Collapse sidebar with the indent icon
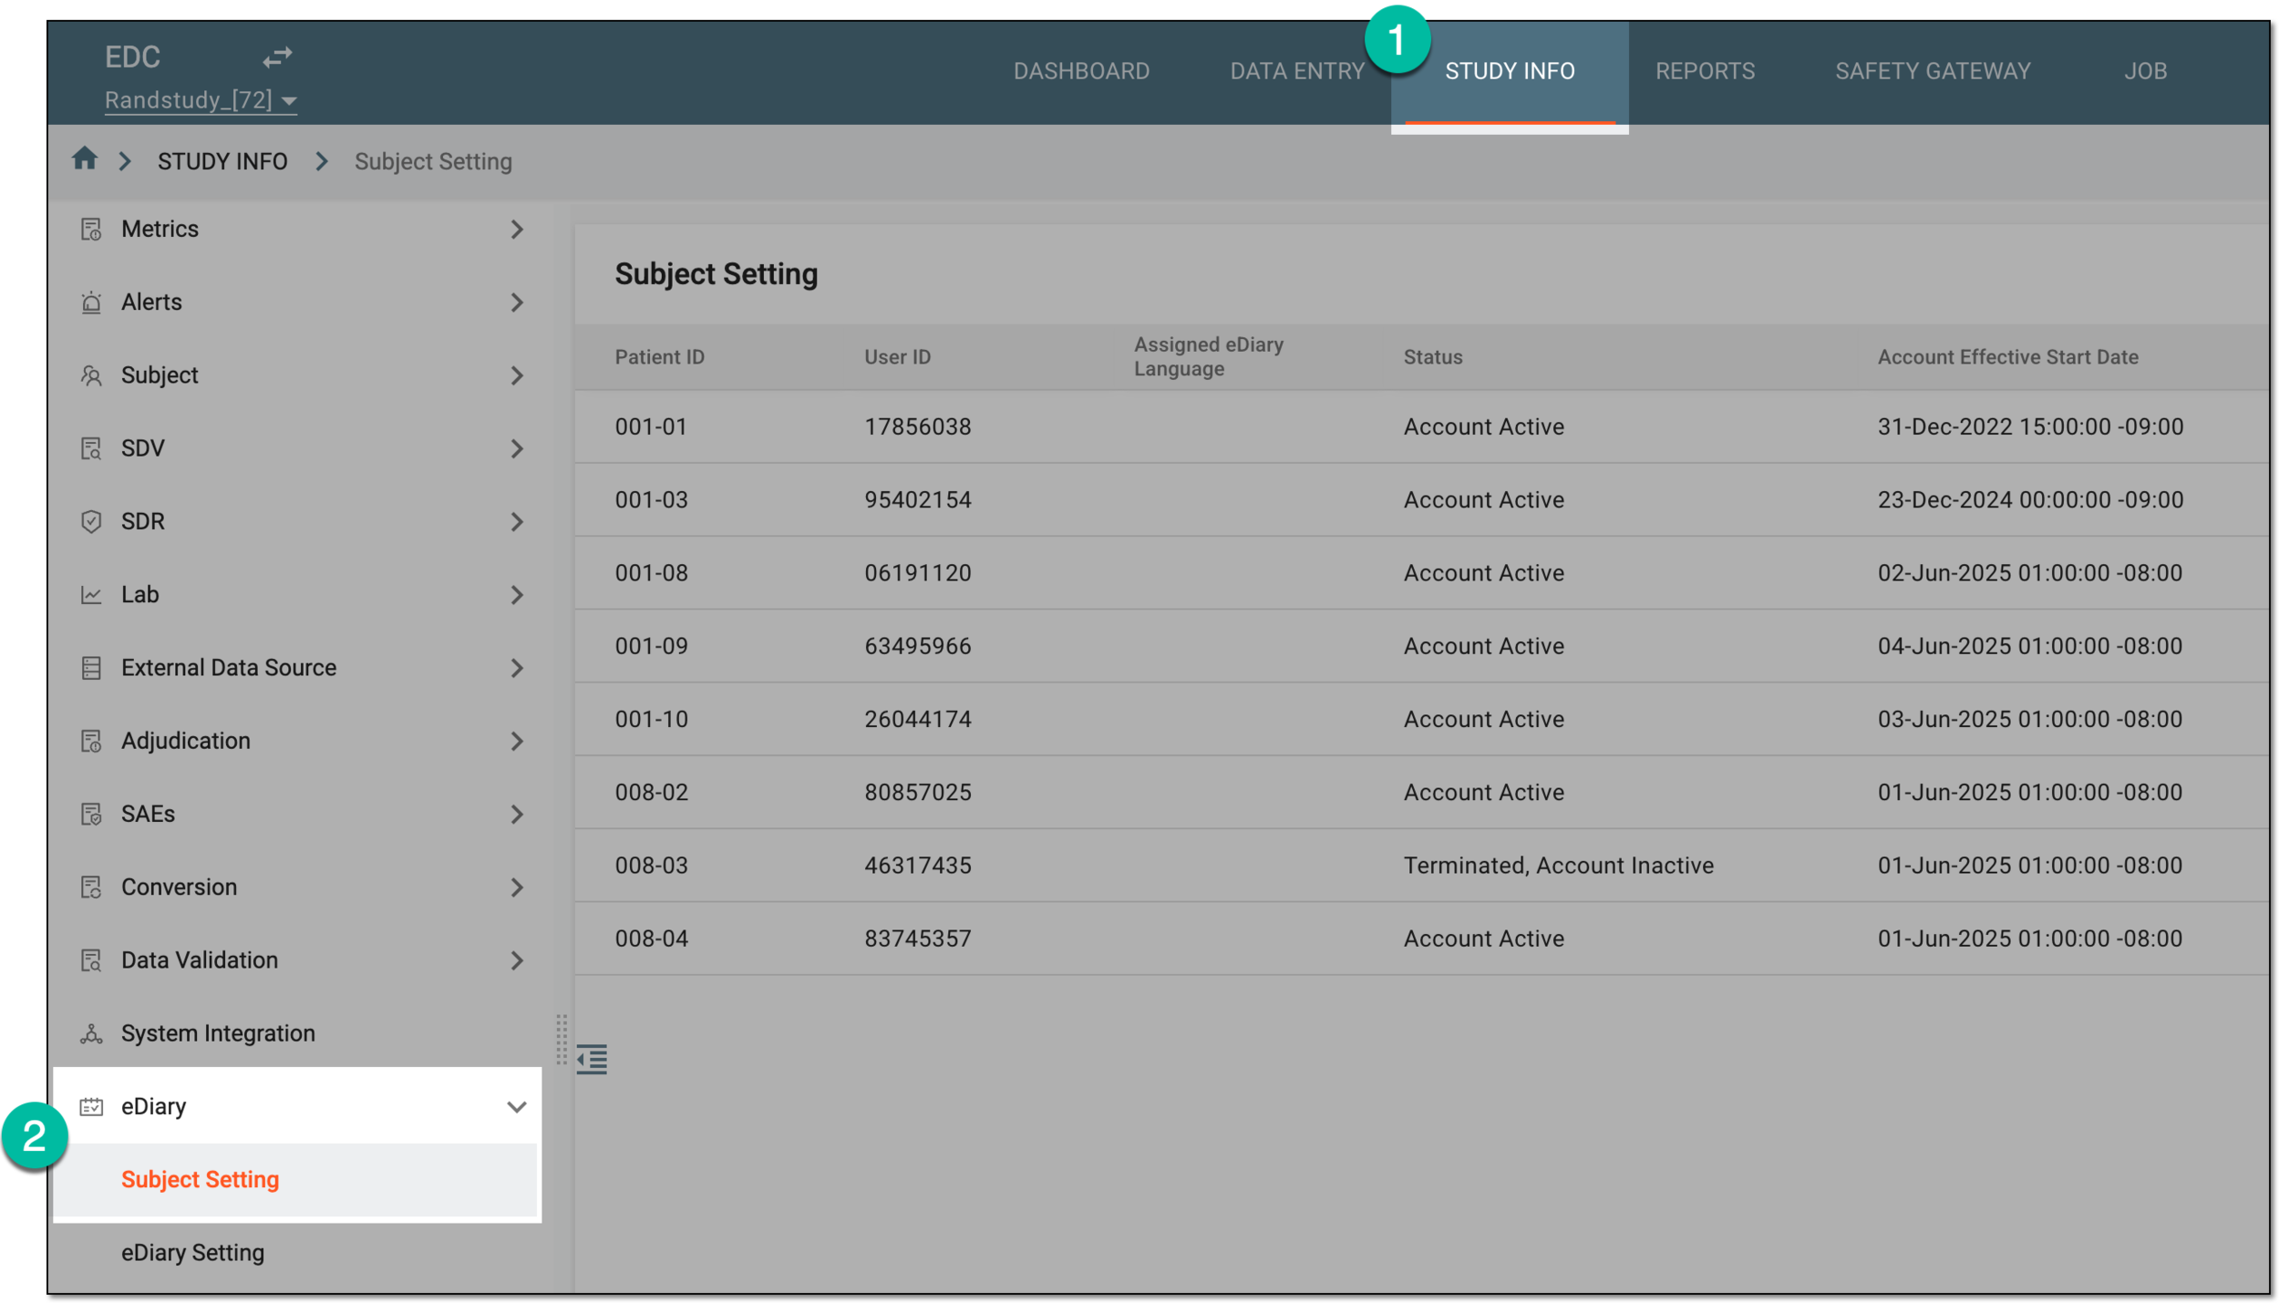This screenshot has width=2279, height=1303. coord(592,1059)
